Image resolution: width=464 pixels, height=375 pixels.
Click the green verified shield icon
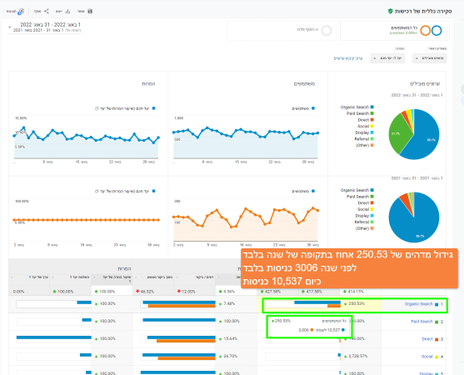391,11
